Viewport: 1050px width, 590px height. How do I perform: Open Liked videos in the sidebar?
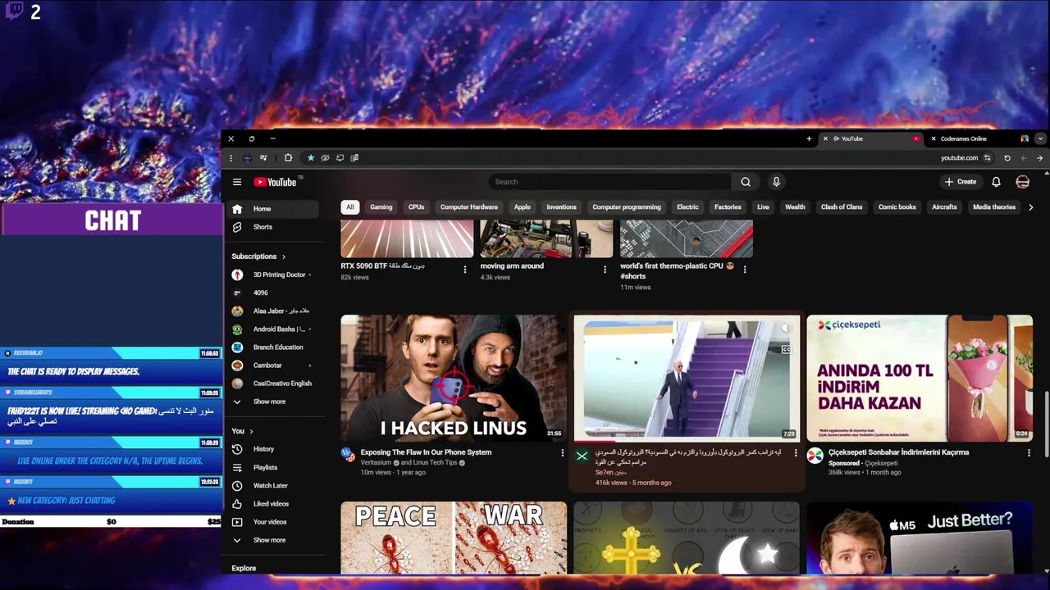point(272,504)
